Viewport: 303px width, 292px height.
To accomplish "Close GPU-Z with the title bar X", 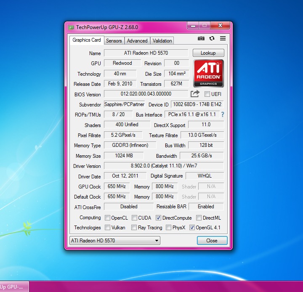I will (x=220, y=25).
